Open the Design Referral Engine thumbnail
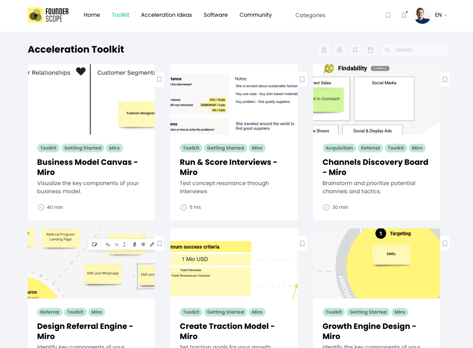473x348 pixels. (x=91, y=263)
